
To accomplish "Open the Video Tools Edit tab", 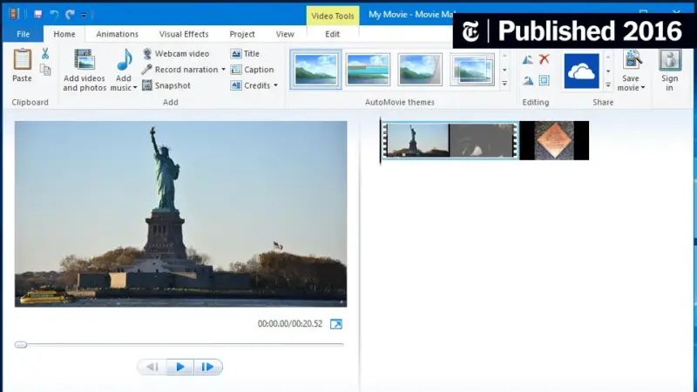I will click(x=333, y=34).
